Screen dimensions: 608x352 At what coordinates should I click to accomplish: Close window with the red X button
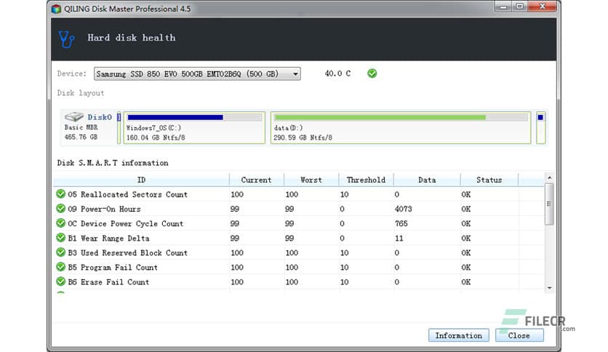coord(543,7)
